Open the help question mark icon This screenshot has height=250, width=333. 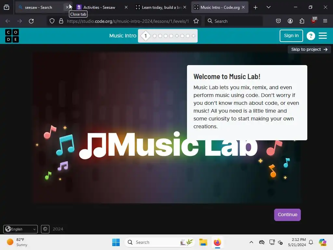(x=311, y=36)
